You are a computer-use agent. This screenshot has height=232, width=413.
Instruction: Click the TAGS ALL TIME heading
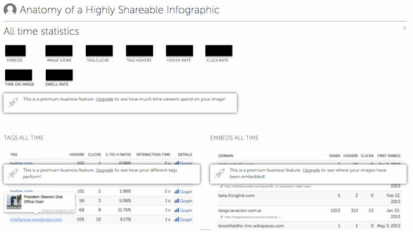(24, 138)
